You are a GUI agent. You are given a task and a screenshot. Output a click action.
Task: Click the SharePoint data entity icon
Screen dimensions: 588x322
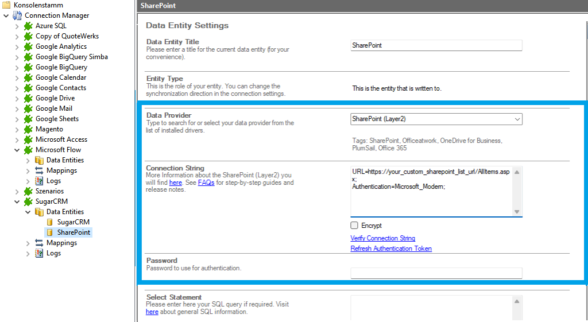[49, 232]
